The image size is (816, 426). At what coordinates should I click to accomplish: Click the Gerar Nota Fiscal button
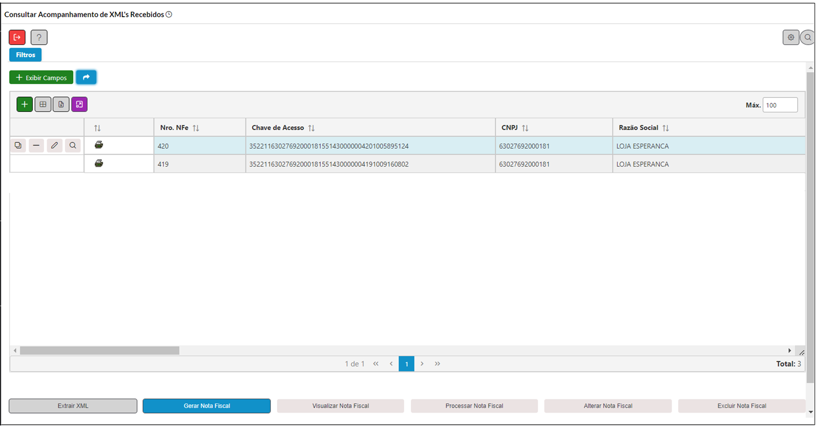tap(206, 406)
